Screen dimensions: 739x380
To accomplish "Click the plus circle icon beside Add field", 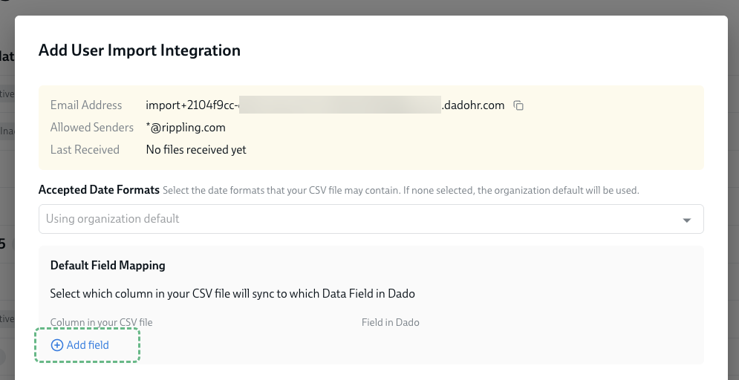I will coord(57,345).
